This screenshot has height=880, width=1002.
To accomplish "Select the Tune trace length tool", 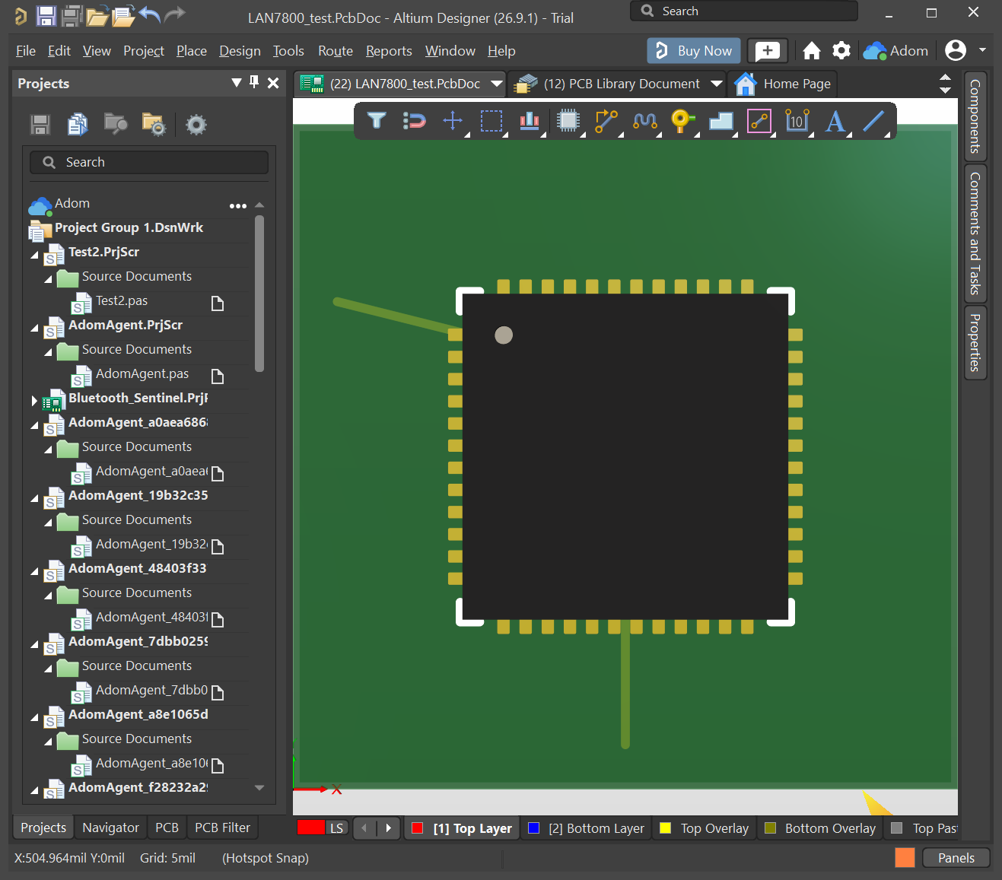I will pyautogui.click(x=645, y=120).
